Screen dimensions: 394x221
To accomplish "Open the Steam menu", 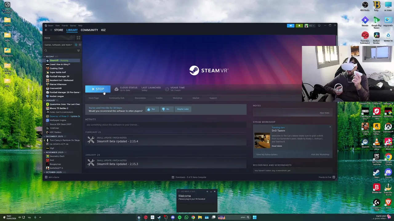I will point(50,25).
